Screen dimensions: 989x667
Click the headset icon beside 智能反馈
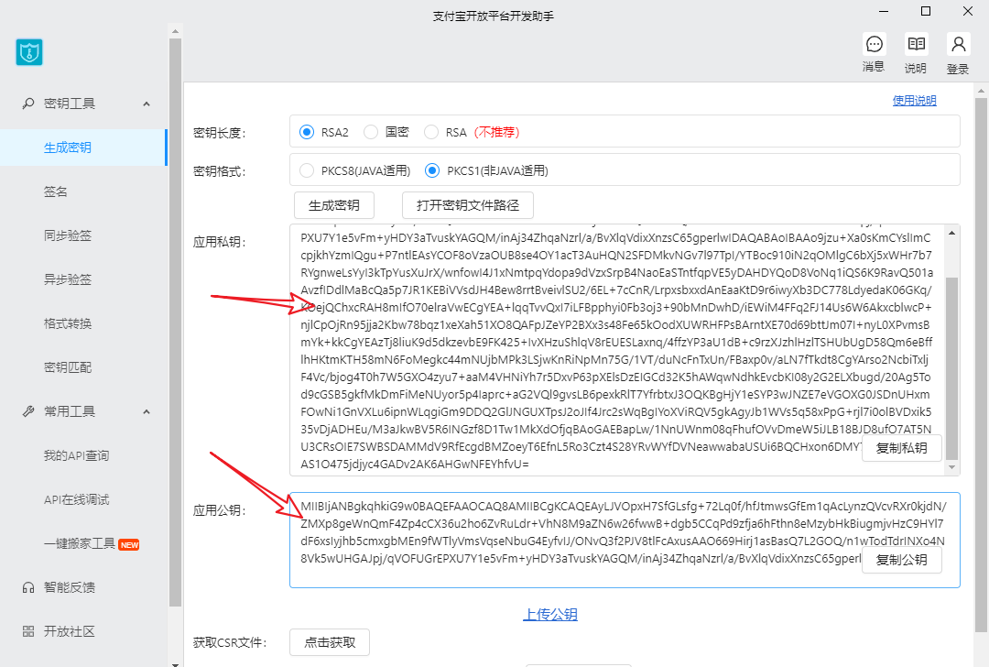pyautogui.click(x=27, y=587)
